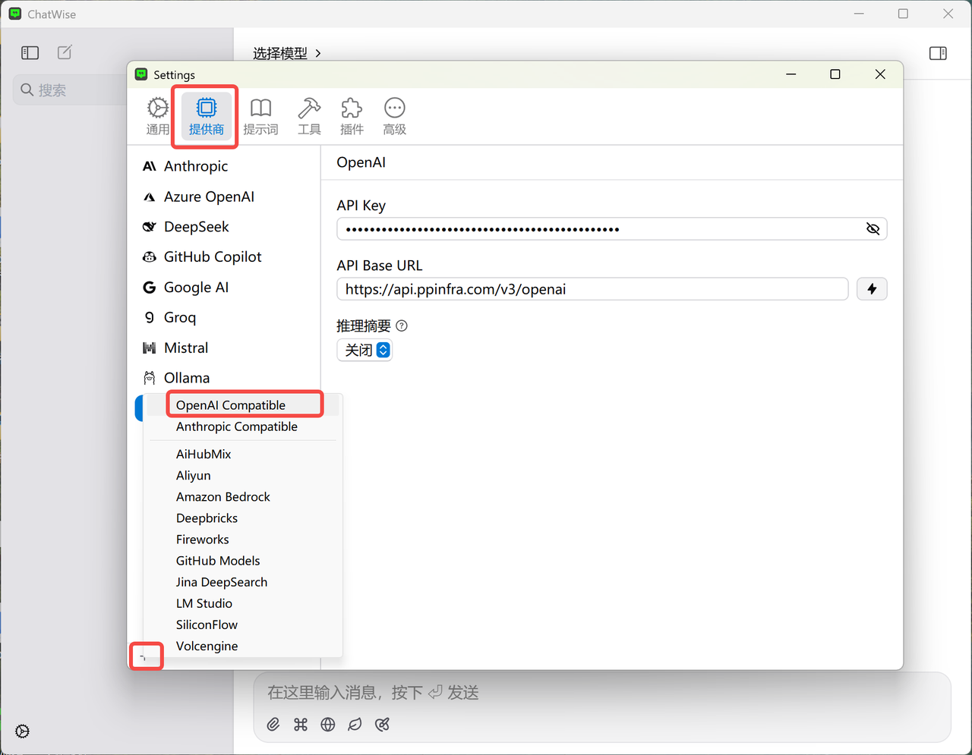Click the Ollama llama icon

tap(150, 378)
